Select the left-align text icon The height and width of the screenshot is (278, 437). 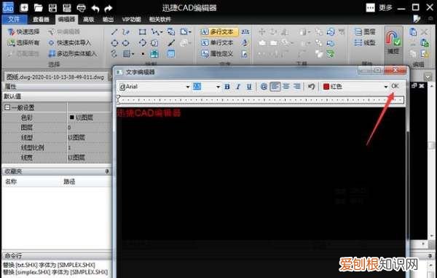tap(275, 87)
